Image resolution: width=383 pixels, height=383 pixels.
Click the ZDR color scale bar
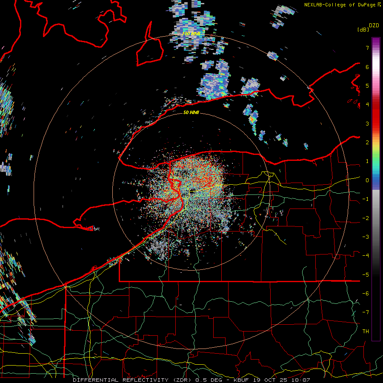(x=376, y=189)
